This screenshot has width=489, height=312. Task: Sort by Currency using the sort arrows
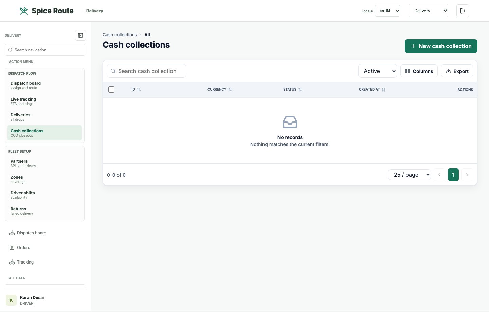pyautogui.click(x=230, y=90)
